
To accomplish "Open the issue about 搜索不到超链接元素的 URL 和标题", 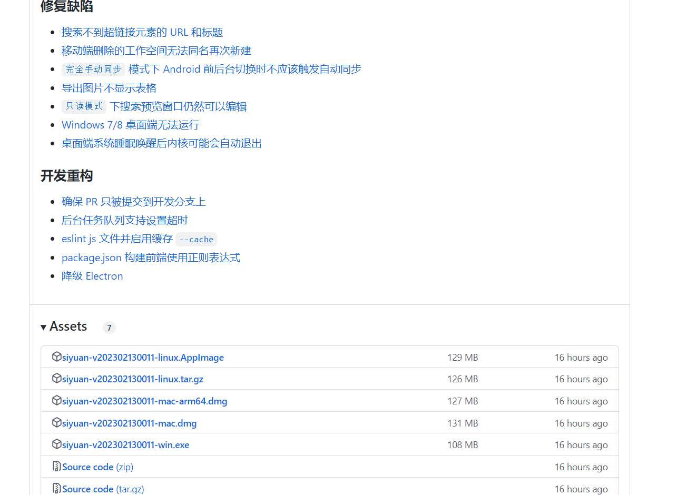I will click(142, 32).
